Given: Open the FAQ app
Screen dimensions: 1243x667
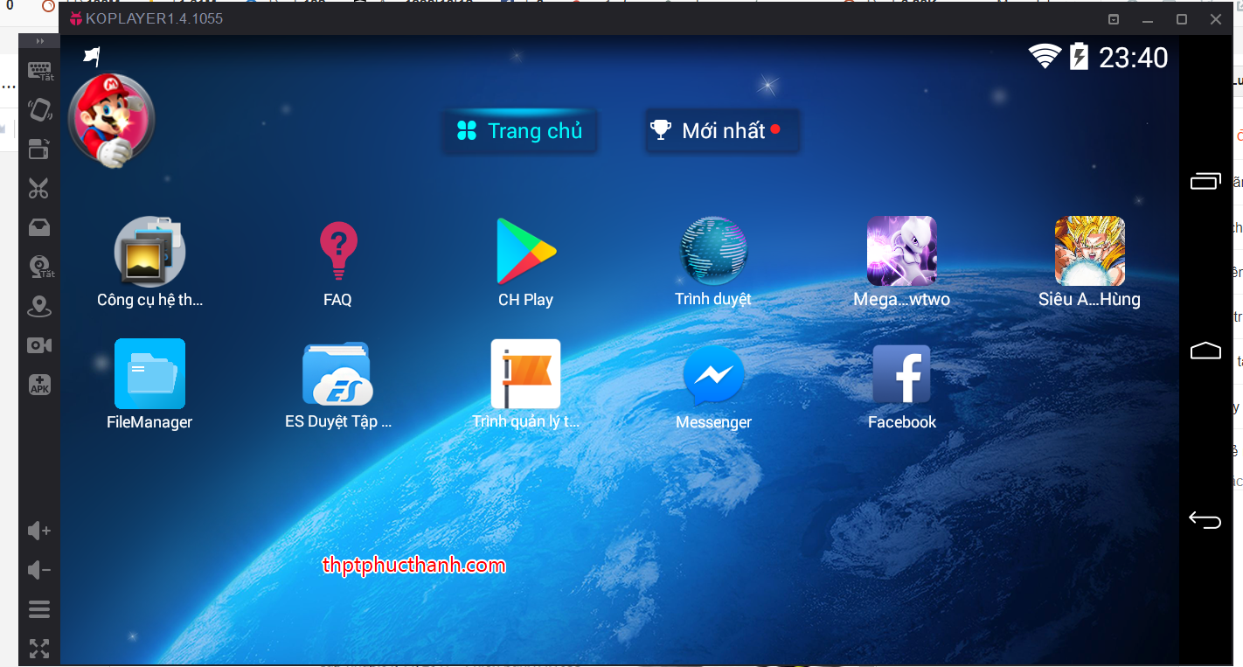Looking at the screenshot, I should tap(337, 263).
